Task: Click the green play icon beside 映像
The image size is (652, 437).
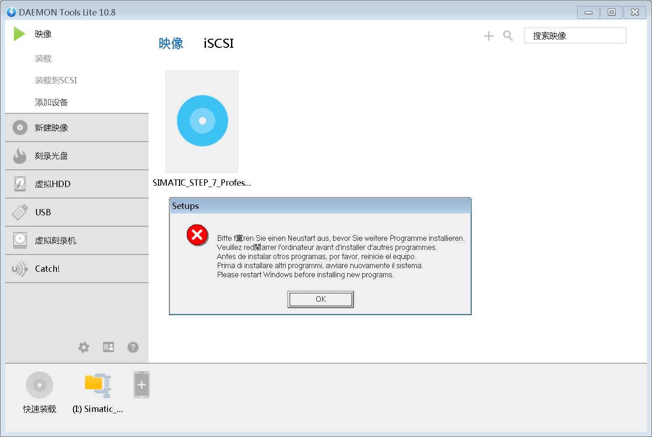Action: (x=19, y=34)
